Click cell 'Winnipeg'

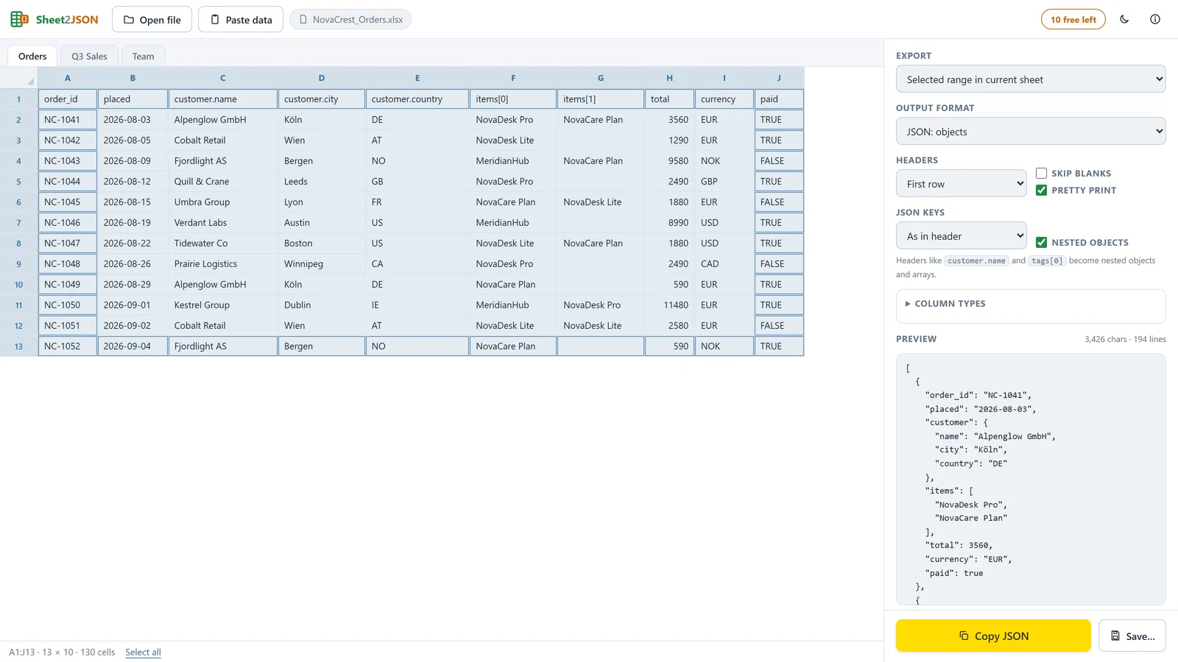(322, 263)
